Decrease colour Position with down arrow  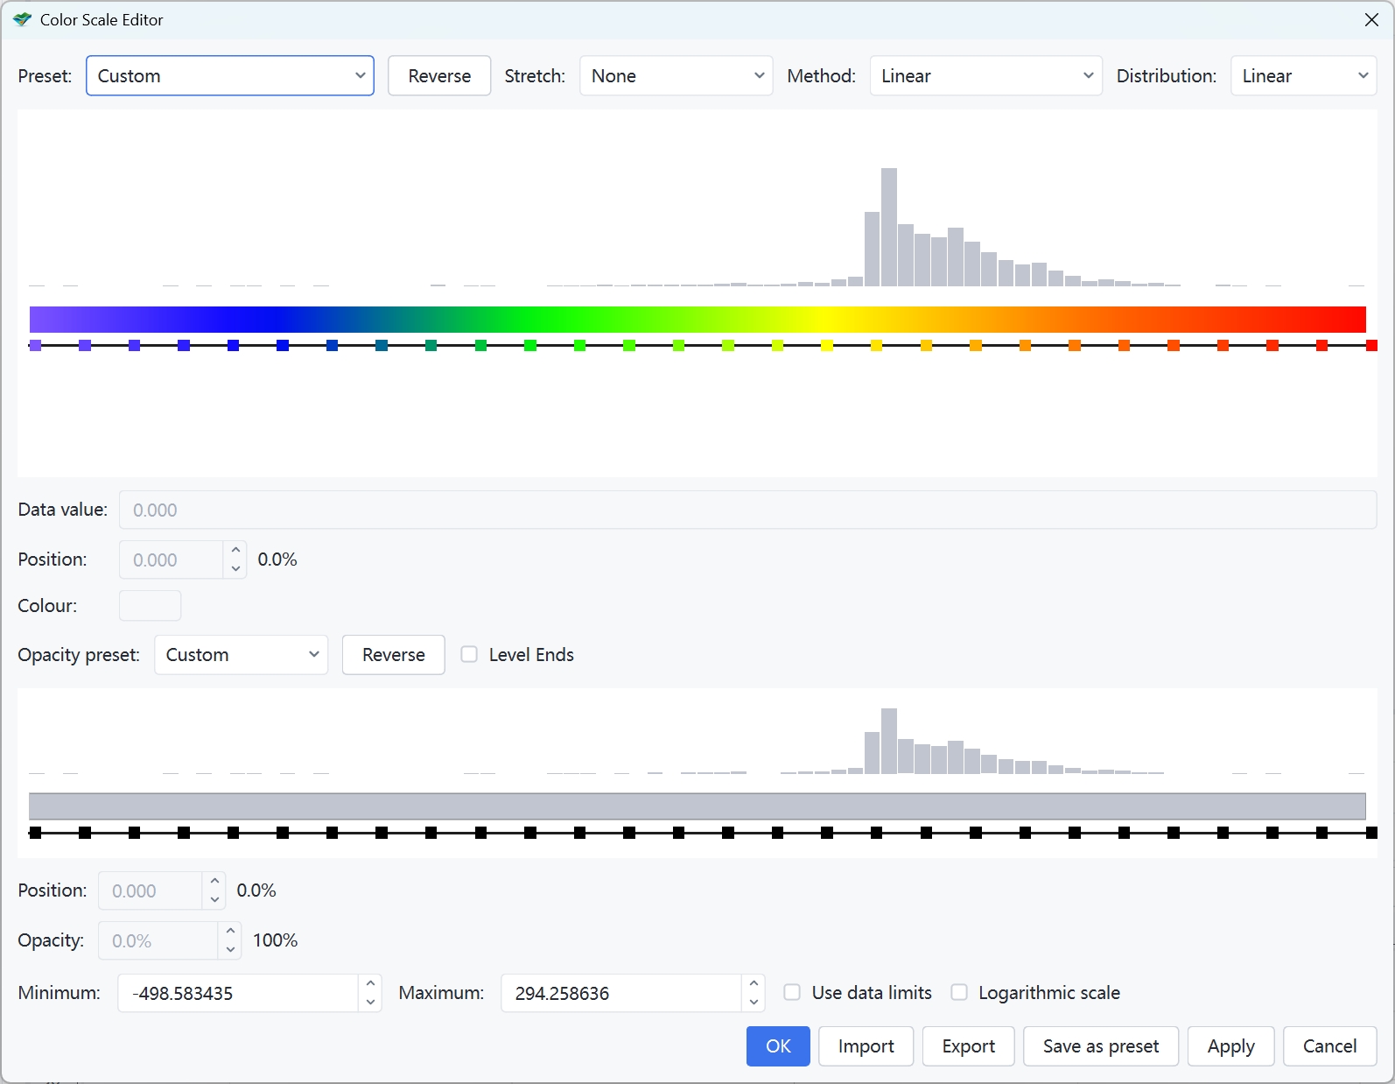coord(235,569)
